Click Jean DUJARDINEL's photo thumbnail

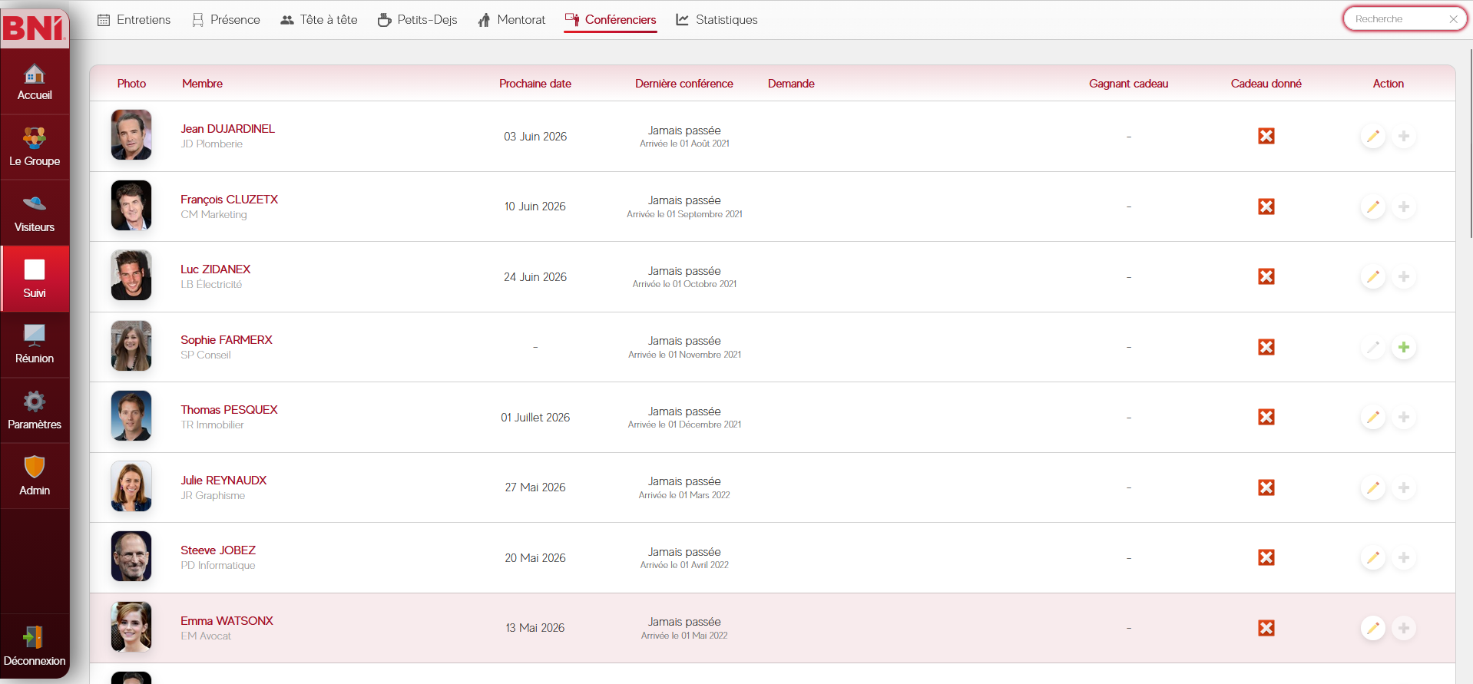coord(131,135)
